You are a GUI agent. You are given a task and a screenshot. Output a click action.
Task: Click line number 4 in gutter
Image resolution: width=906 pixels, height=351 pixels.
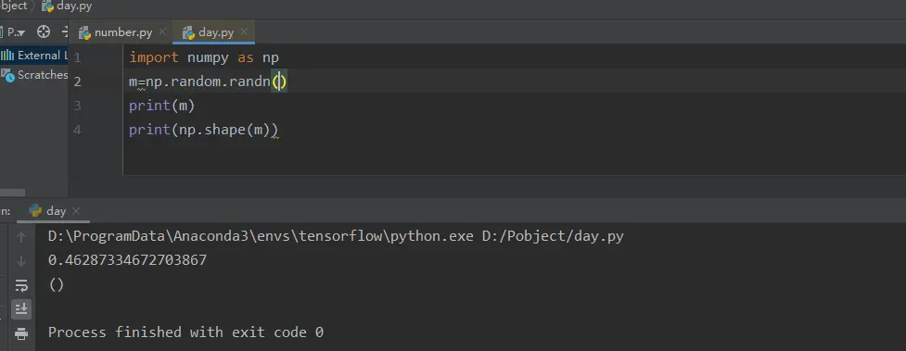[77, 130]
